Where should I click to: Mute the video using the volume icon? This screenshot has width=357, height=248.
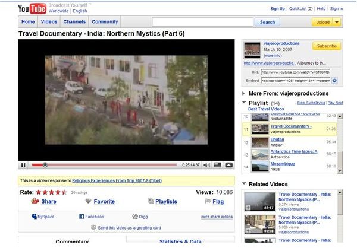point(206,165)
